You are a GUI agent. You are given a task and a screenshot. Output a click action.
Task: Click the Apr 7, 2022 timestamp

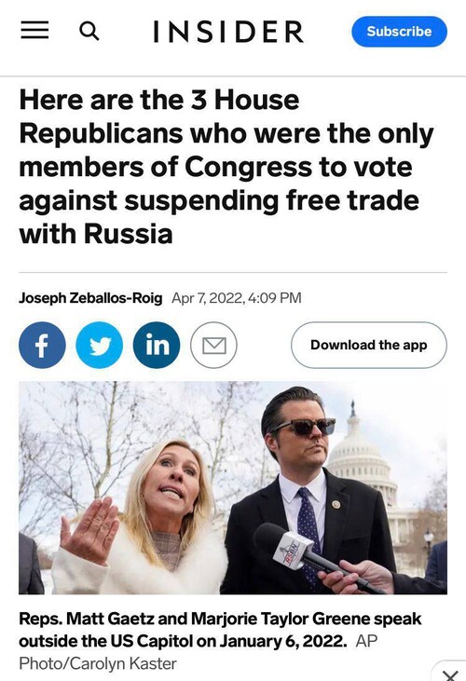click(x=236, y=298)
